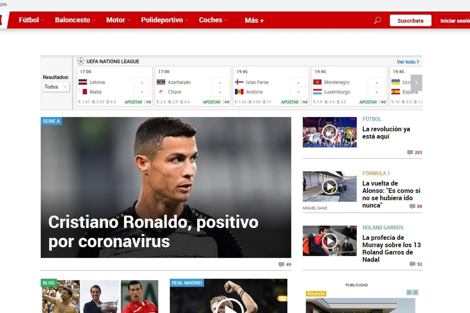Click the España flag icon
470x313 pixels.
(x=396, y=92)
